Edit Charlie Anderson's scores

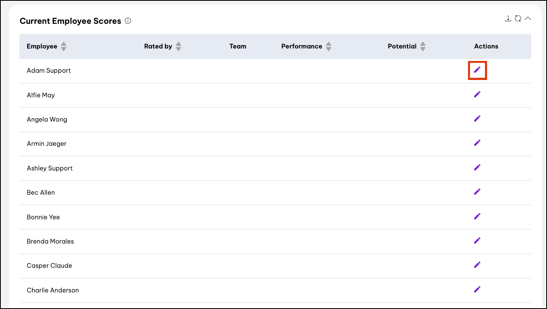click(477, 290)
